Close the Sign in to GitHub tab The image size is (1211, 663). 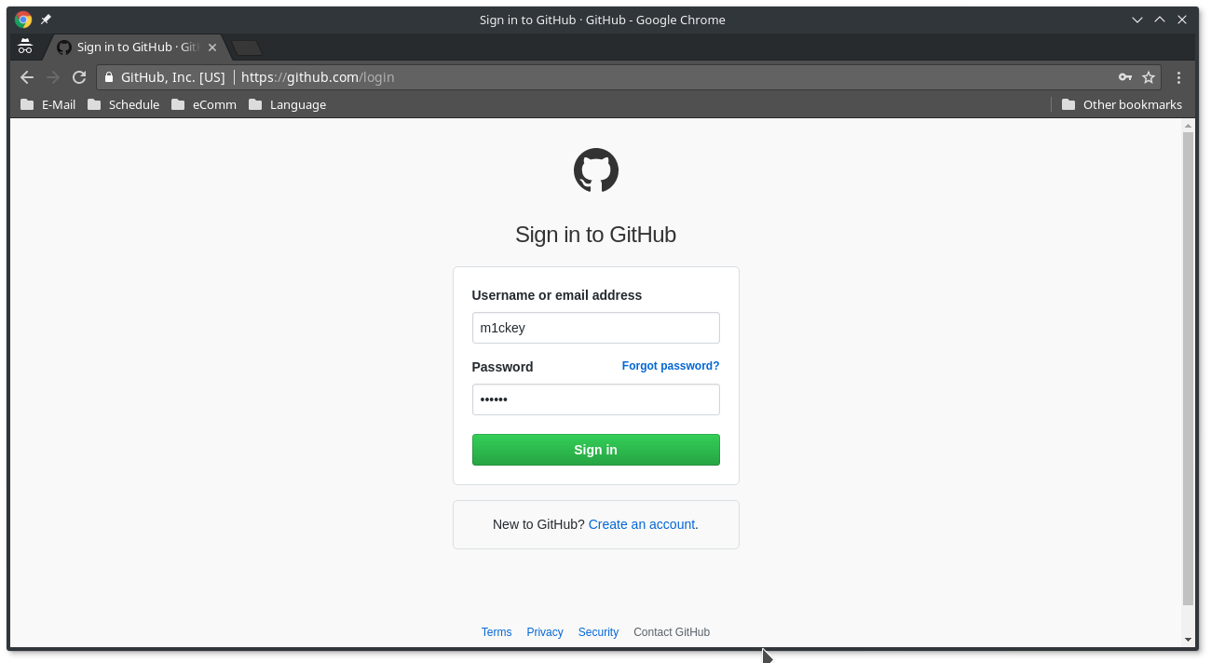tap(212, 47)
